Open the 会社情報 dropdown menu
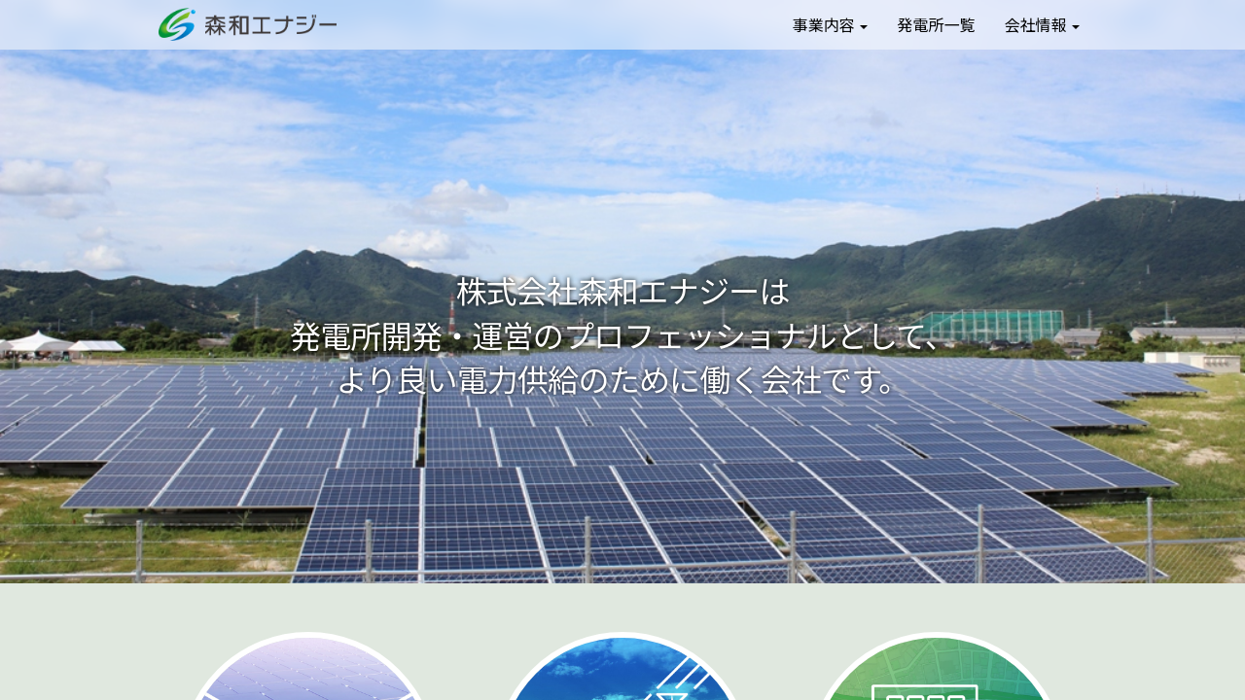 (x=1035, y=25)
